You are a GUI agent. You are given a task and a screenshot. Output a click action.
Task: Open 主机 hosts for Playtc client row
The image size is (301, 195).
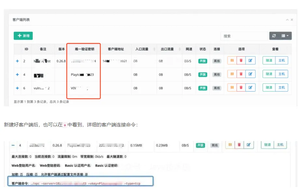coord(281,74)
